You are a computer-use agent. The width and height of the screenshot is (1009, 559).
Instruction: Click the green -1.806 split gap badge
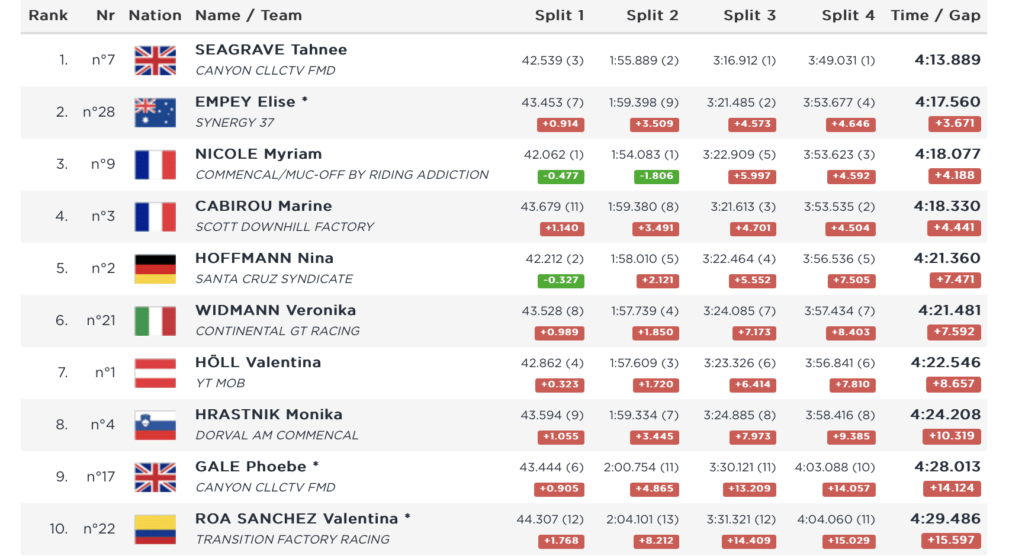pyautogui.click(x=656, y=176)
